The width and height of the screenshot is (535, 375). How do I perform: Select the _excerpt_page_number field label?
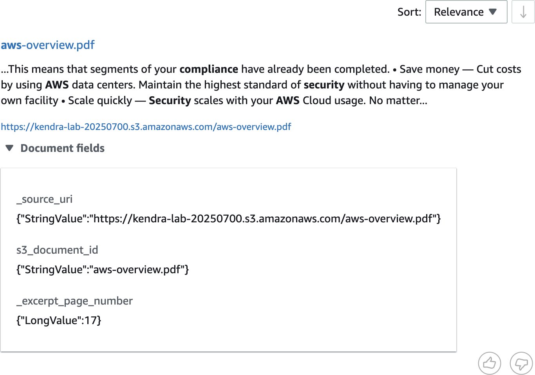click(74, 301)
